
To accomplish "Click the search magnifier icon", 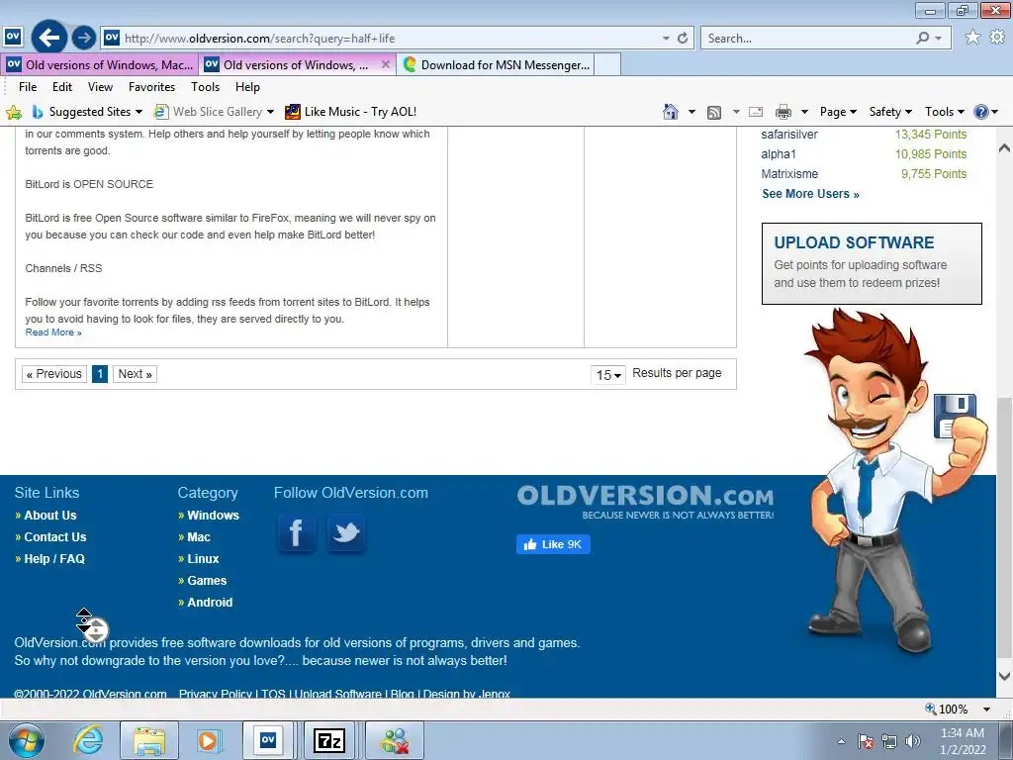I will tap(923, 39).
